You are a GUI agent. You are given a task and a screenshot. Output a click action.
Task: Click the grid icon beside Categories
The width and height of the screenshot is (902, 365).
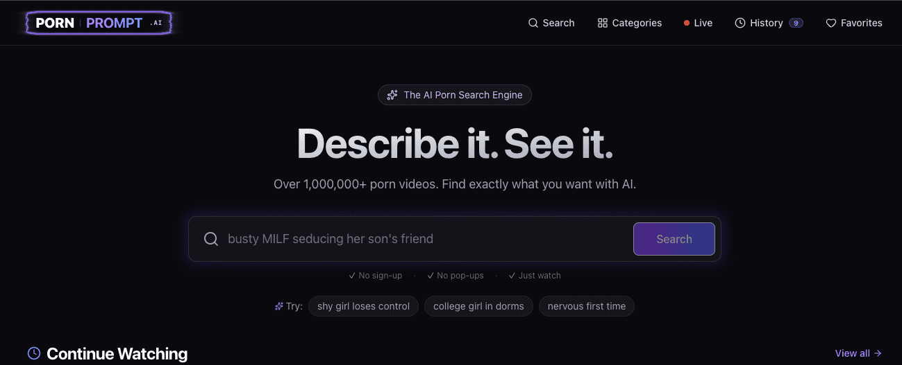[602, 23]
